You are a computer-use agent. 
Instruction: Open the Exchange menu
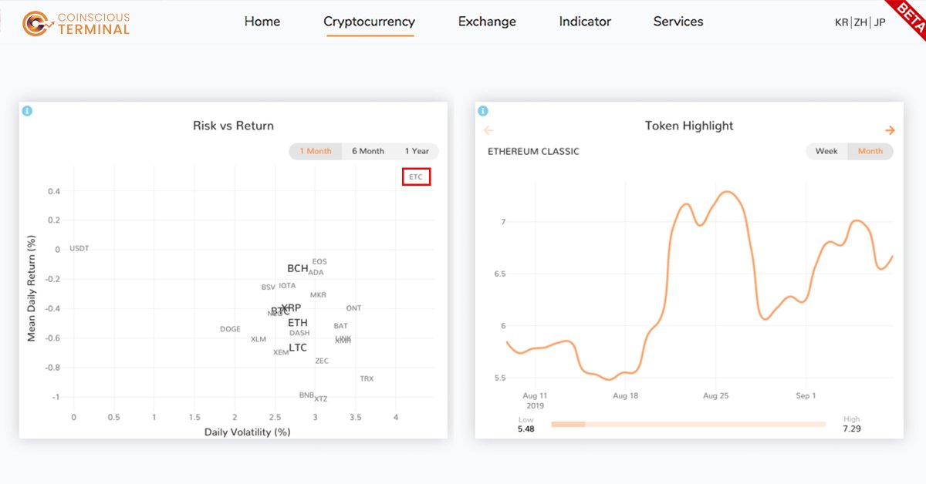[x=487, y=22]
